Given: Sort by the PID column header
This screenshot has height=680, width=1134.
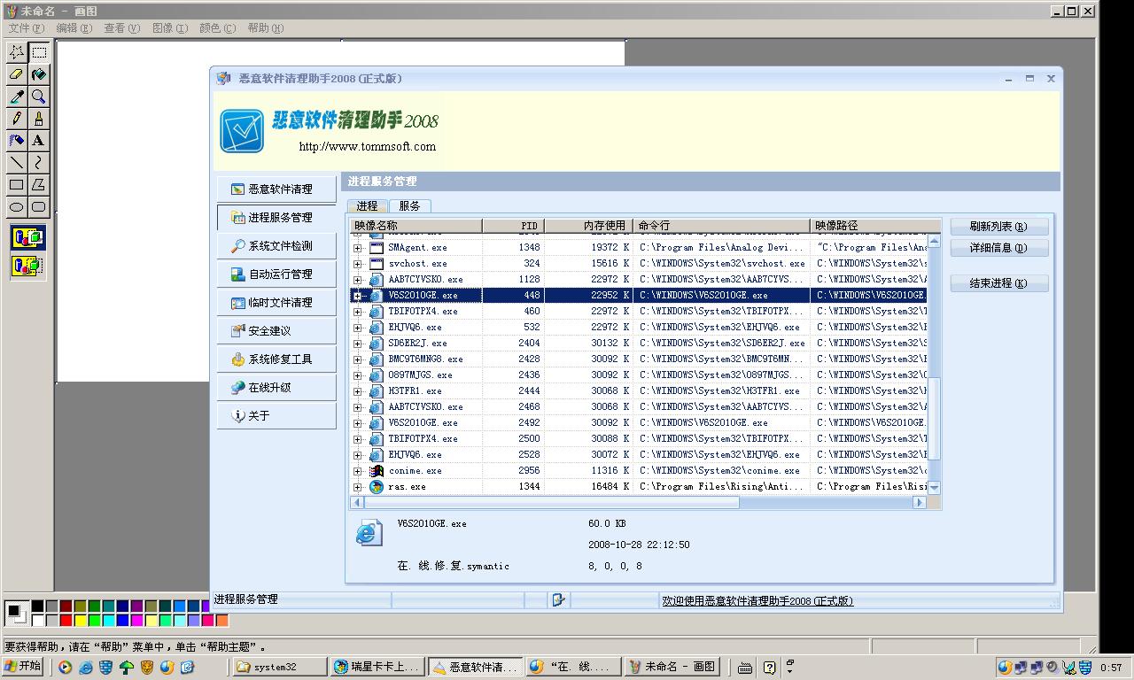Looking at the screenshot, I should (x=513, y=226).
